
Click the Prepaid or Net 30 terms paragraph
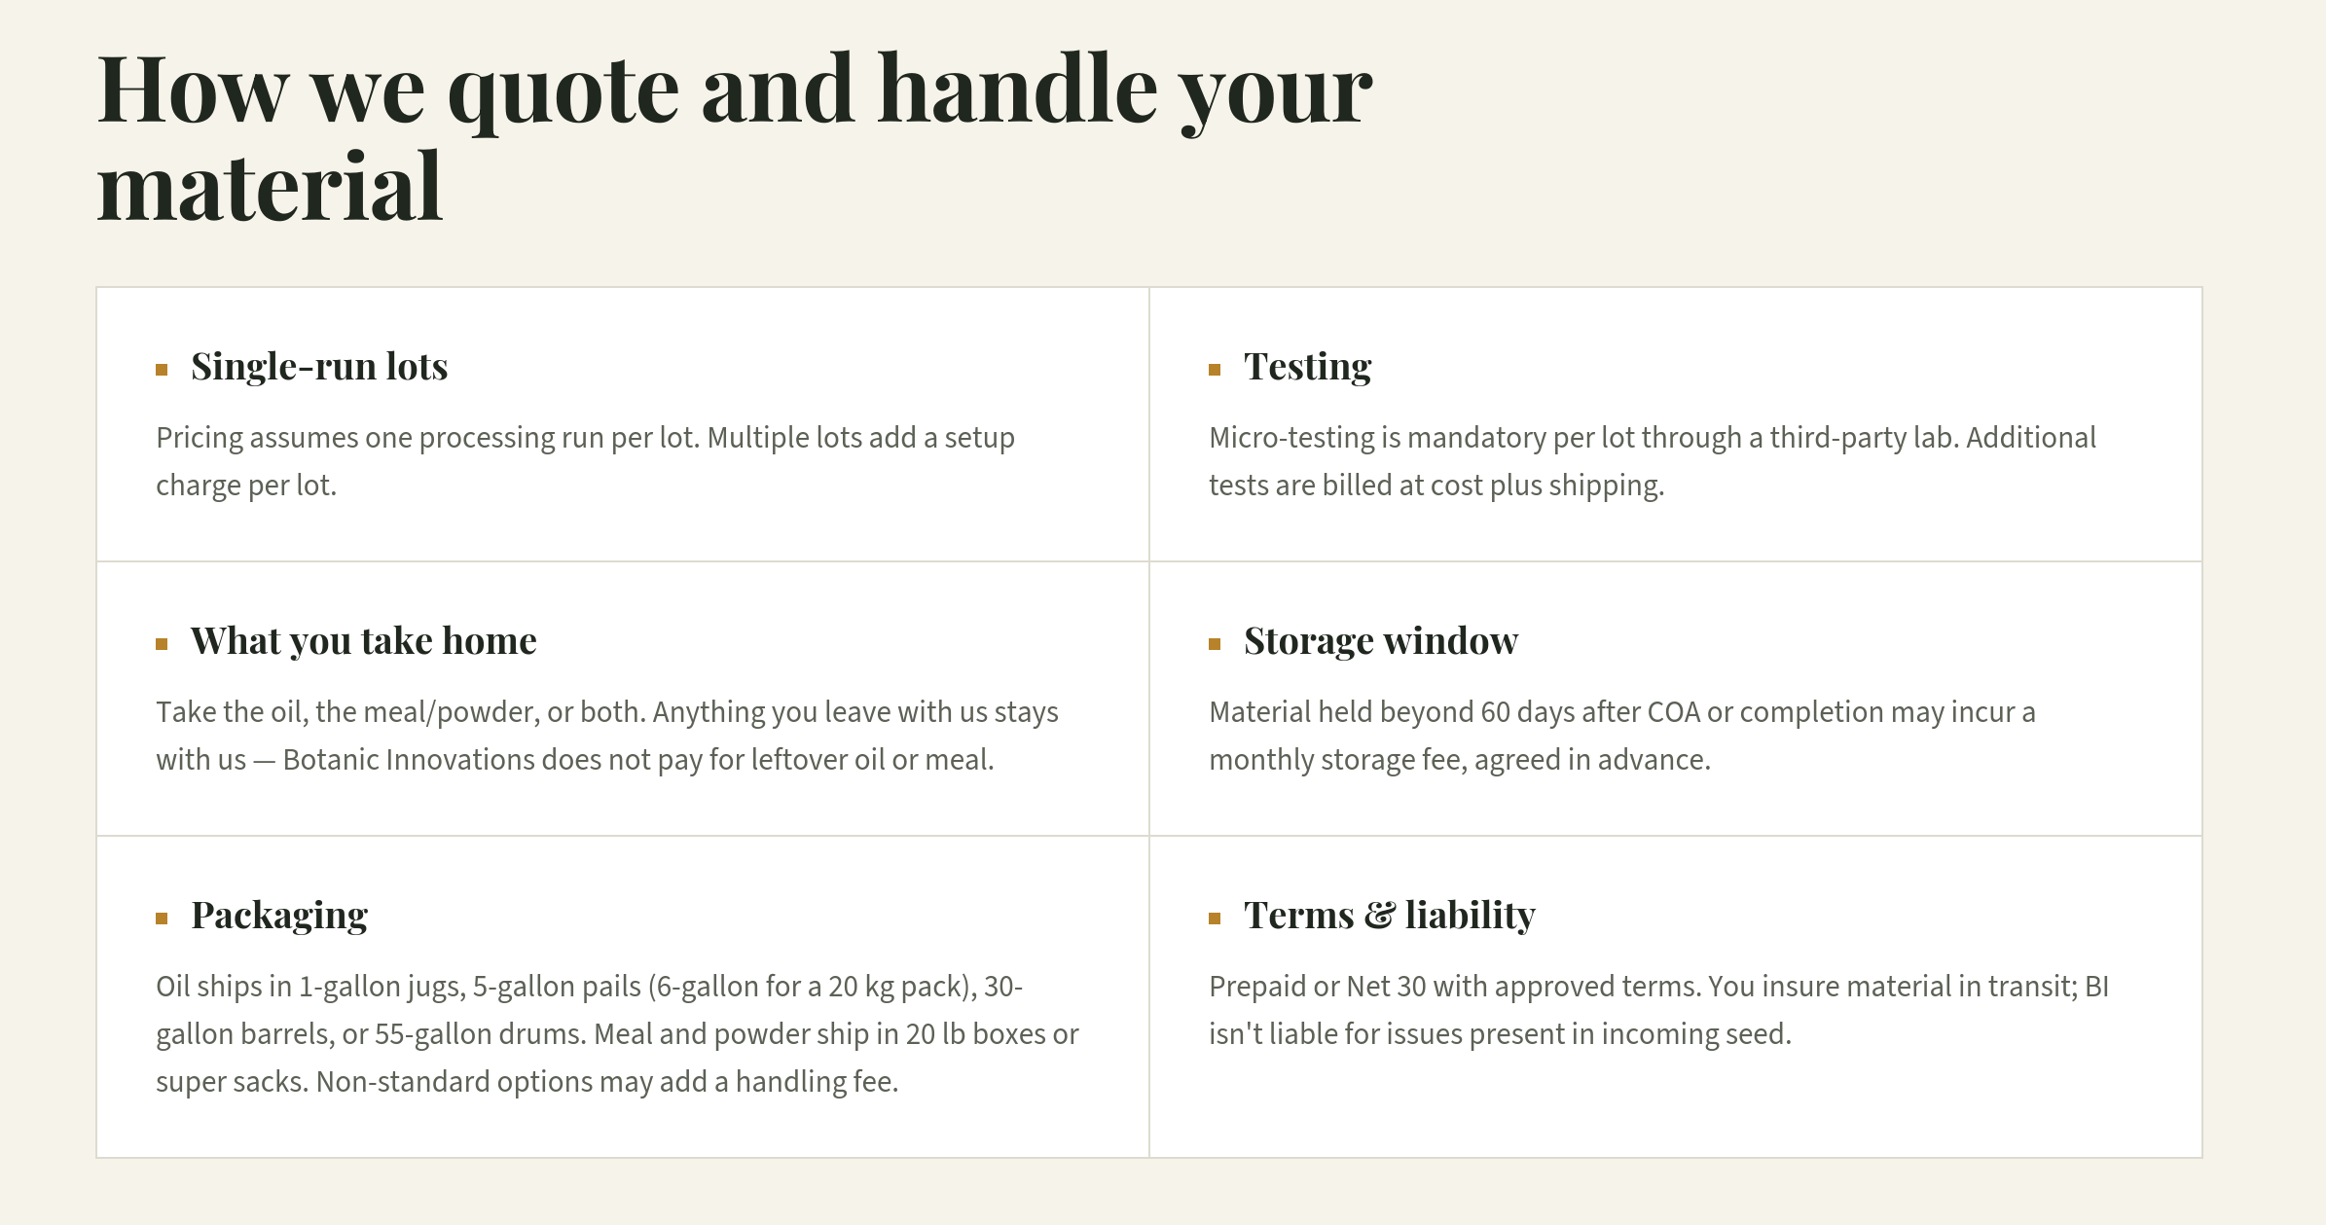(1658, 1010)
